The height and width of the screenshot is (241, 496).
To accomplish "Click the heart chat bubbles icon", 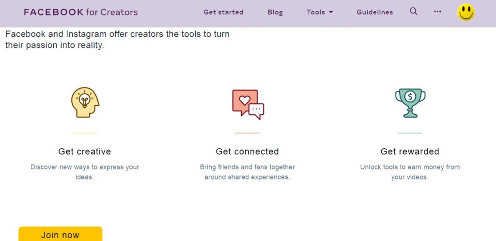I will pyautogui.click(x=248, y=105).
